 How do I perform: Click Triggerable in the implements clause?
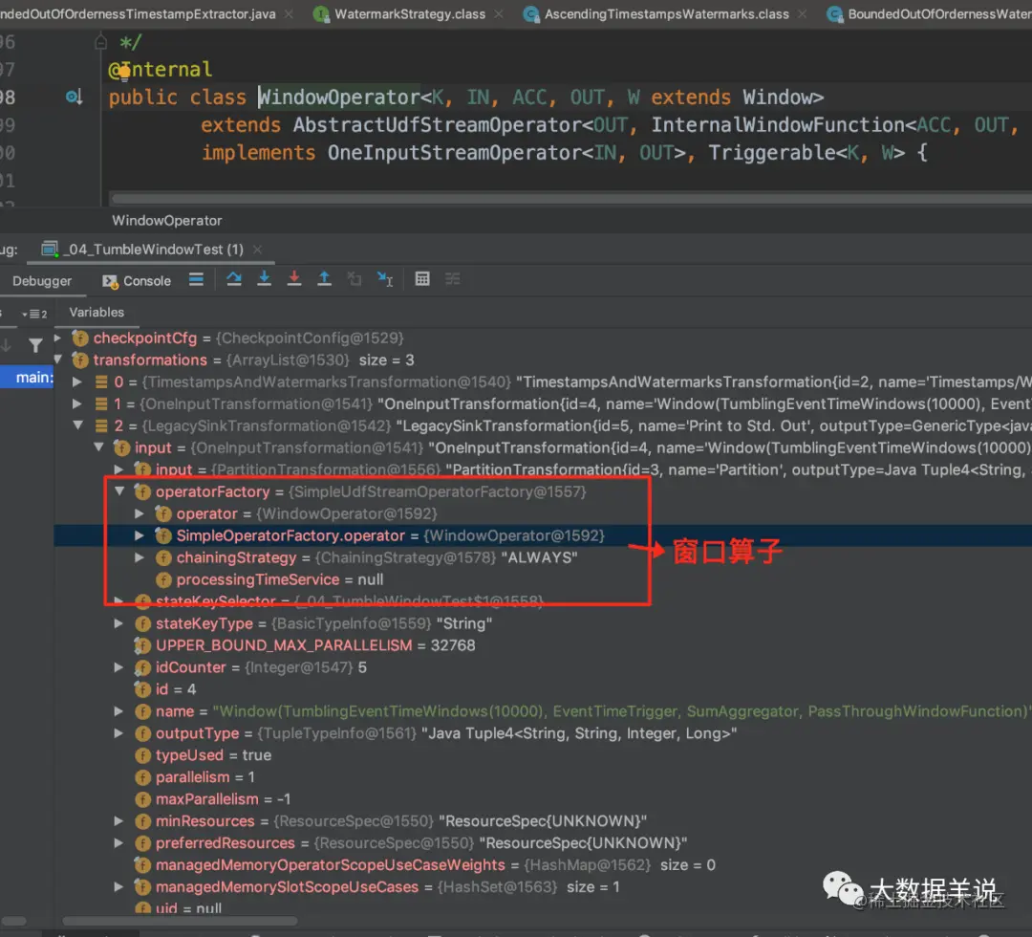772,153
